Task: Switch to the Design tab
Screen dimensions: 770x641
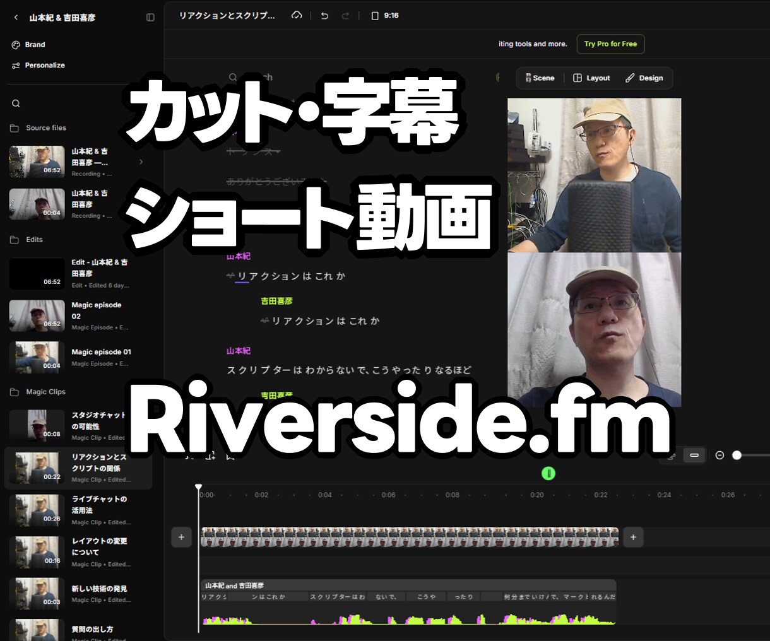Action: tap(644, 78)
